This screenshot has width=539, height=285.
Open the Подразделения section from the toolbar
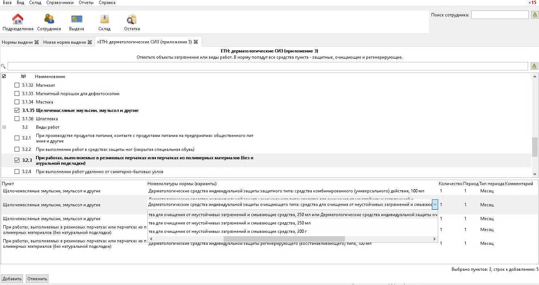(x=18, y=22)
